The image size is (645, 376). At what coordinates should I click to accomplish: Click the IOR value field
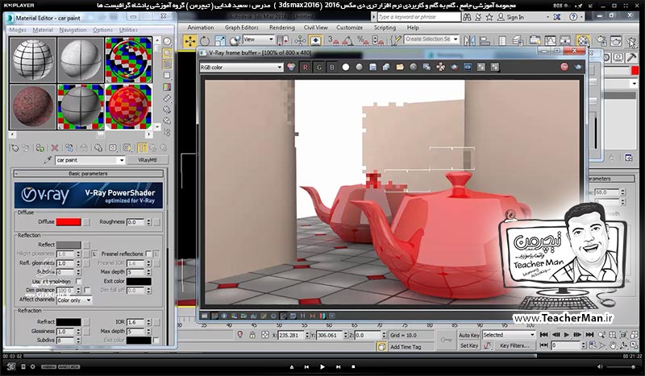click(x=135, y=322)
